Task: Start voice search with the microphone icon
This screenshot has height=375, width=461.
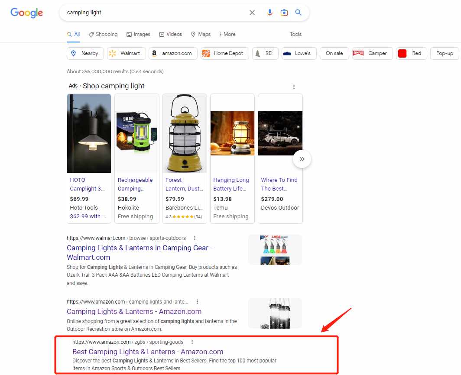Action: pyautogui.click(x=269, y=13)
